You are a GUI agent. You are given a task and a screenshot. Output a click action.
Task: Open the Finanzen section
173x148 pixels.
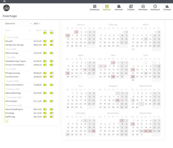point(167,7)
